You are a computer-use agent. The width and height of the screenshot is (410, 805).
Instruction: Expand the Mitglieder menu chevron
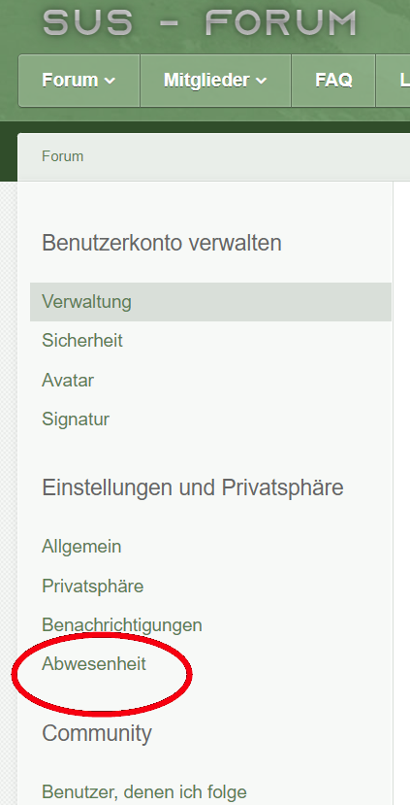[x=261, y=82]
